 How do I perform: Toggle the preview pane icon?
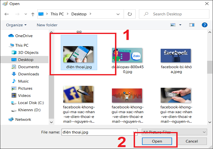pos(192,25)
